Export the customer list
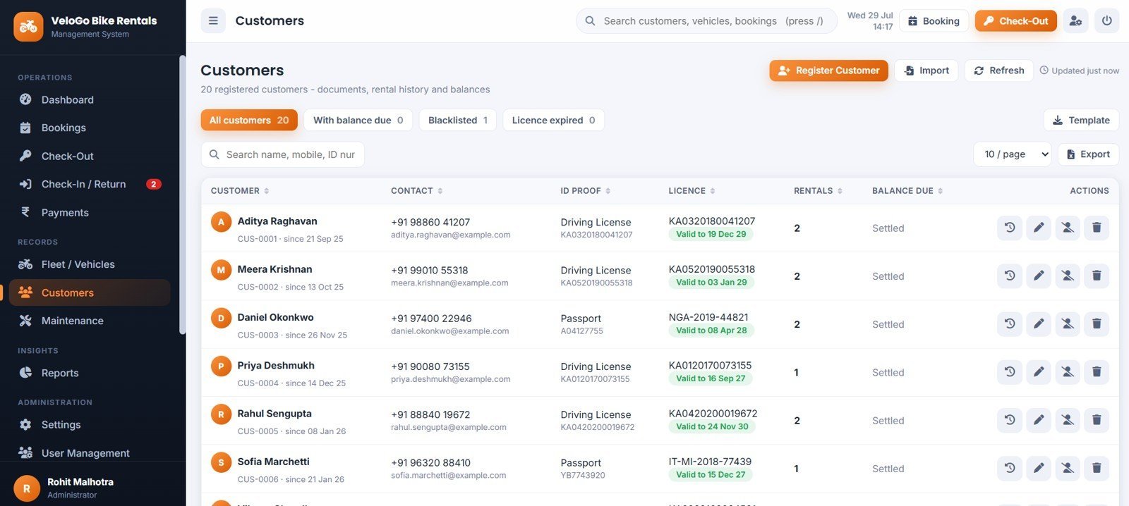 pyautogui.click(x=1088, y=154)
